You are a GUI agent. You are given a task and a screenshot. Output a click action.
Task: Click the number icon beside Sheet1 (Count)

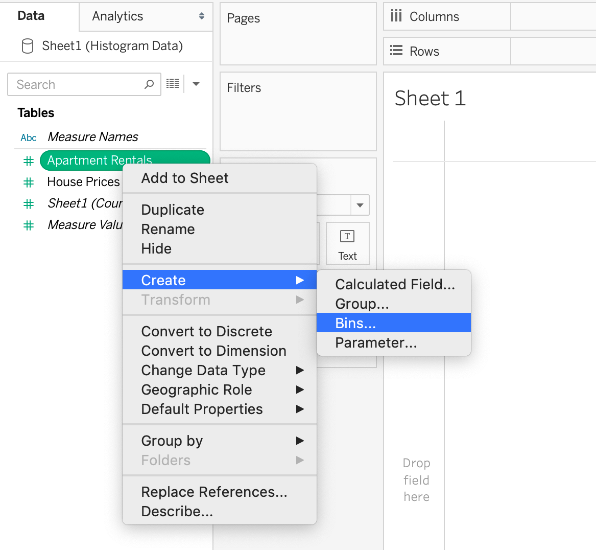tap(29, 204)
